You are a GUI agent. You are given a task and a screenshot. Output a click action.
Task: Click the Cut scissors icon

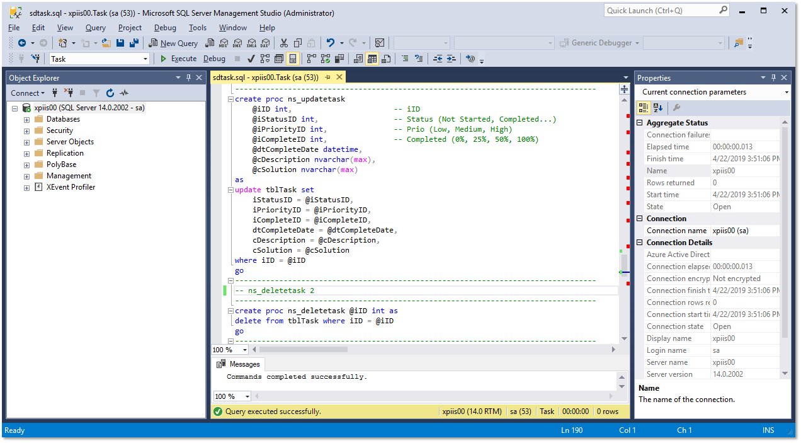284,43
